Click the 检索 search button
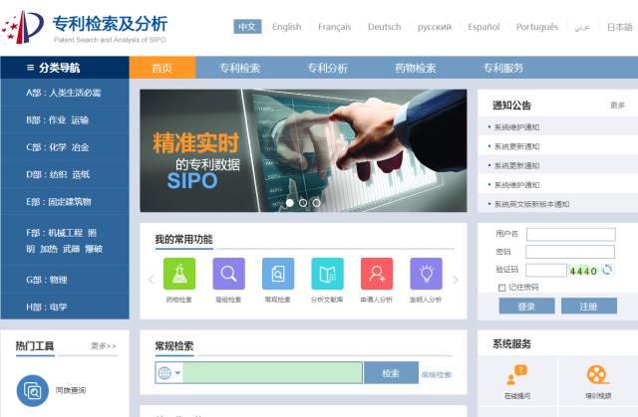Viewport: 638px width, 417px height. coord(391,373)
